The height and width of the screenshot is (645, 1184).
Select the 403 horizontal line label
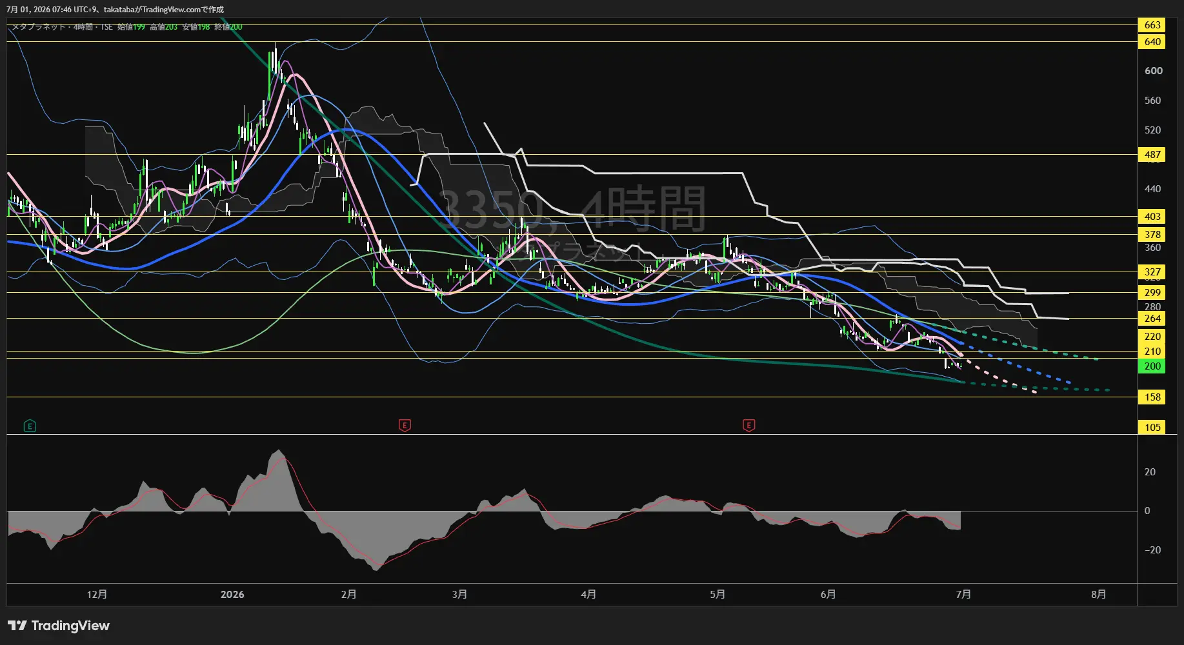coord(1152,217)
